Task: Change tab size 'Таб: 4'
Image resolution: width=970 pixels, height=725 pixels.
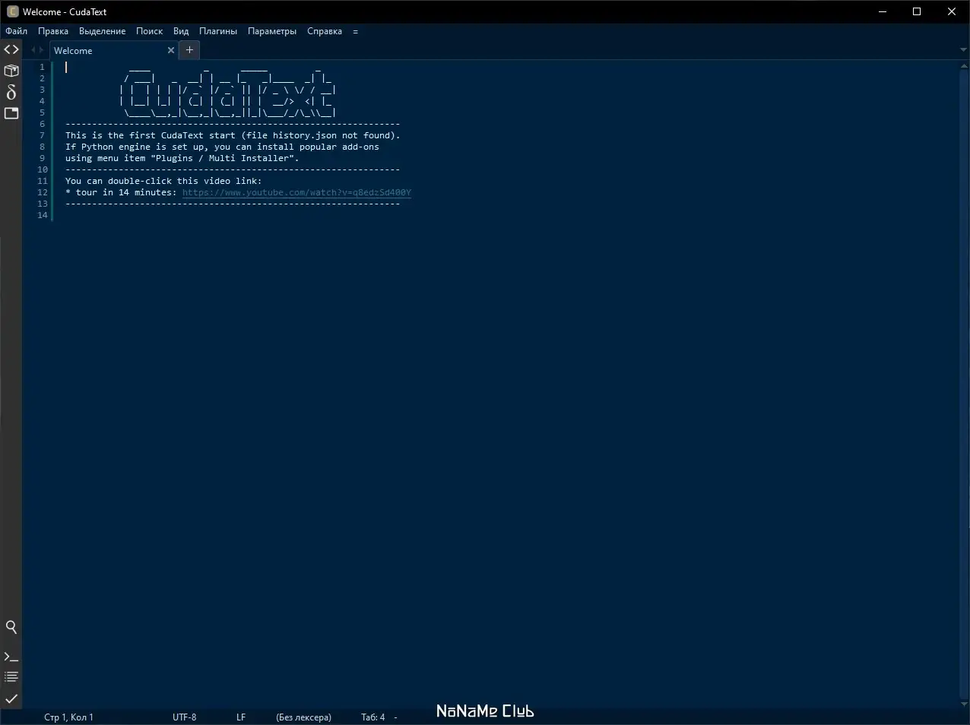Action: coord(372,717)
